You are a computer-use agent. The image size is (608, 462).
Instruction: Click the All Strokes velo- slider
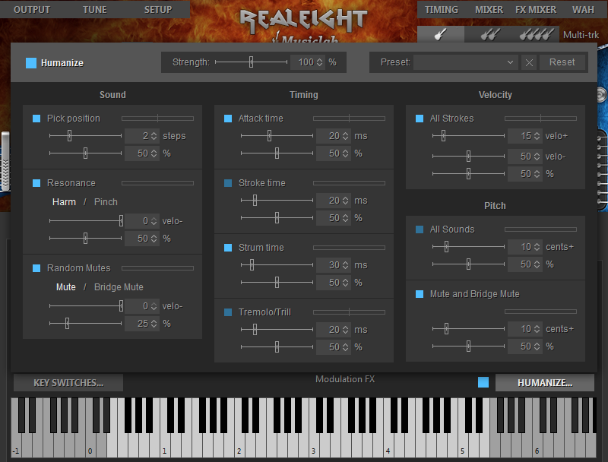[x=468, y=157]
